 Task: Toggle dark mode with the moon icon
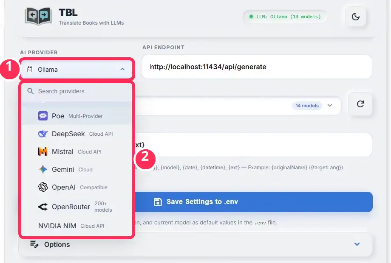pos(356,17)
